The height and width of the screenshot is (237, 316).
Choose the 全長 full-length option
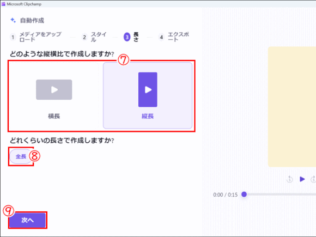point(21,156)
